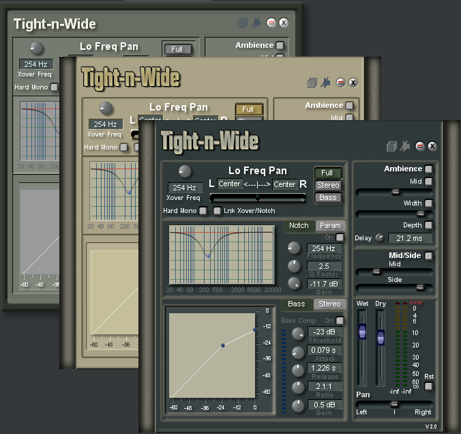Viewport: 461px width, 434px height.
Task: Enable the Ambience checkbox in front window
Action: pyautogui.click(x=429, y=169)
